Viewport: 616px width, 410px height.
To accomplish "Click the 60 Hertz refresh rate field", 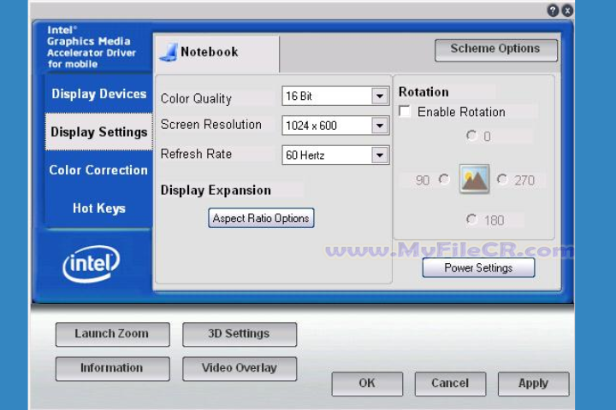I will point(335,155).
